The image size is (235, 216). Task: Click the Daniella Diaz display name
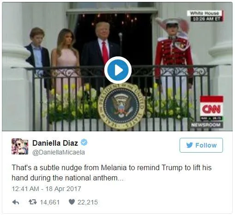55,143
